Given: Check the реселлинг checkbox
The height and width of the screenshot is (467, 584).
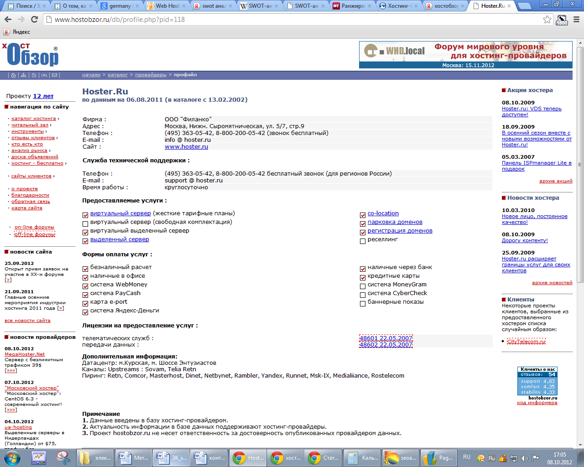Looking at the screenshot, I should tap(363, 241).
